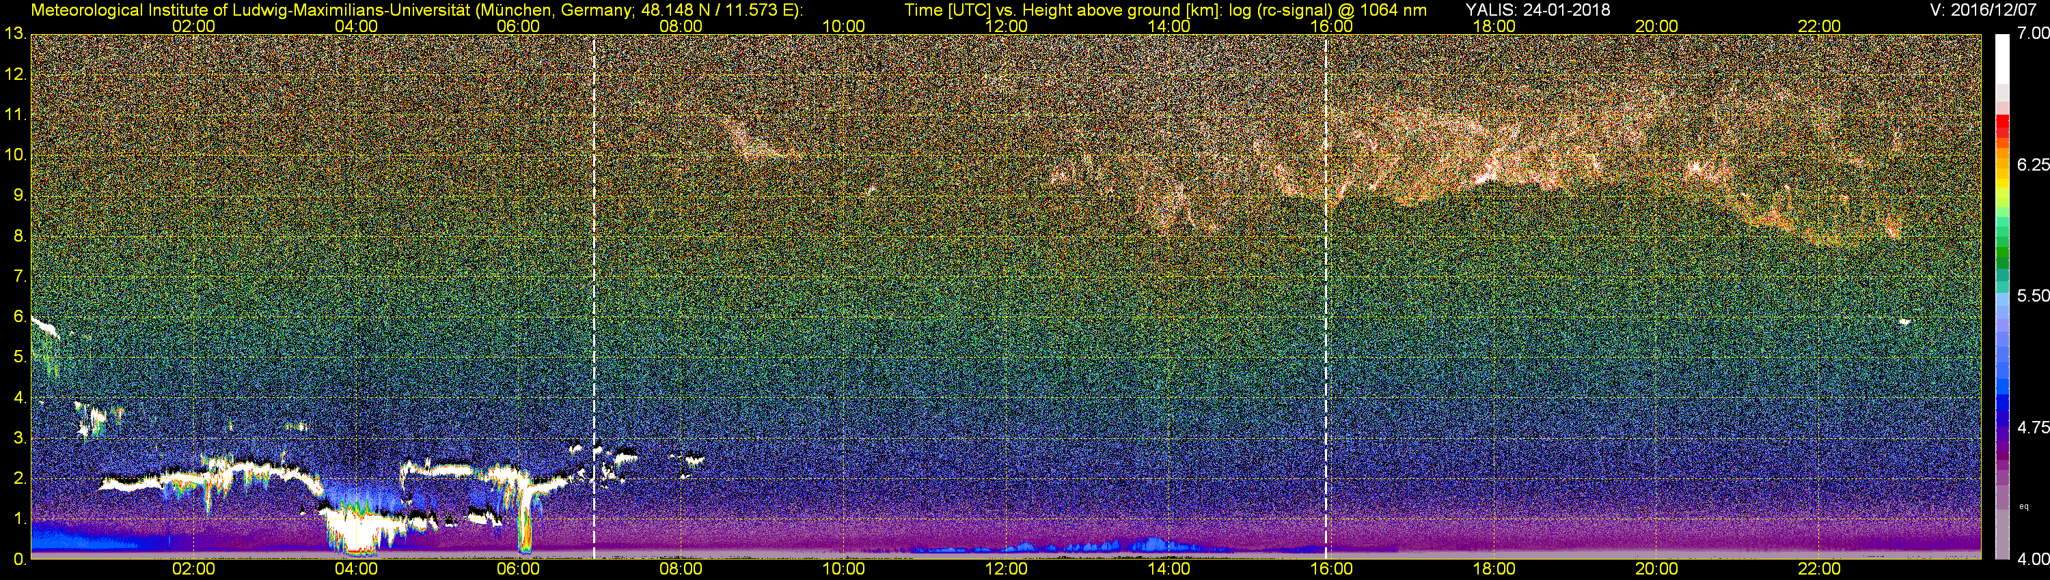Click the 0 km height axis label
The image size is (2050, 580).
(19, 560)
